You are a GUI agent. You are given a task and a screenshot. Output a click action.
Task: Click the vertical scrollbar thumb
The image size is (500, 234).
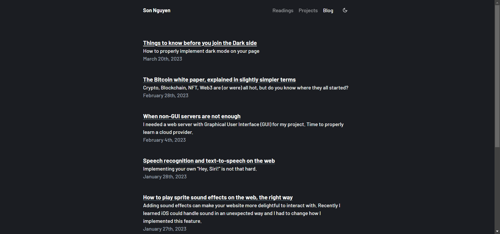[x=497, y=76]
